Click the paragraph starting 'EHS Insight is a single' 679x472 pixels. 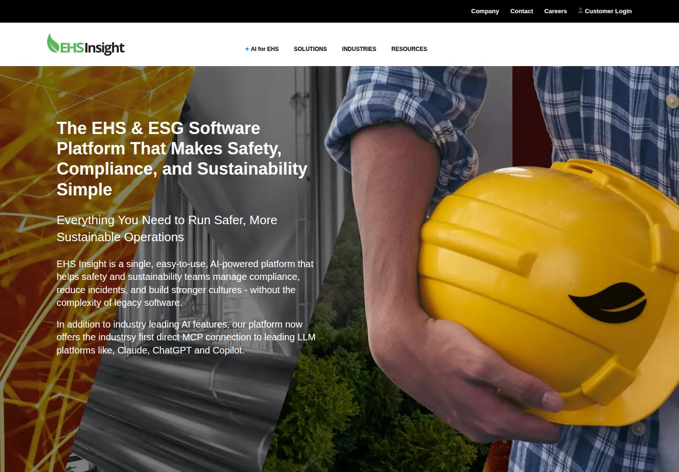click(x=185, y=283)
